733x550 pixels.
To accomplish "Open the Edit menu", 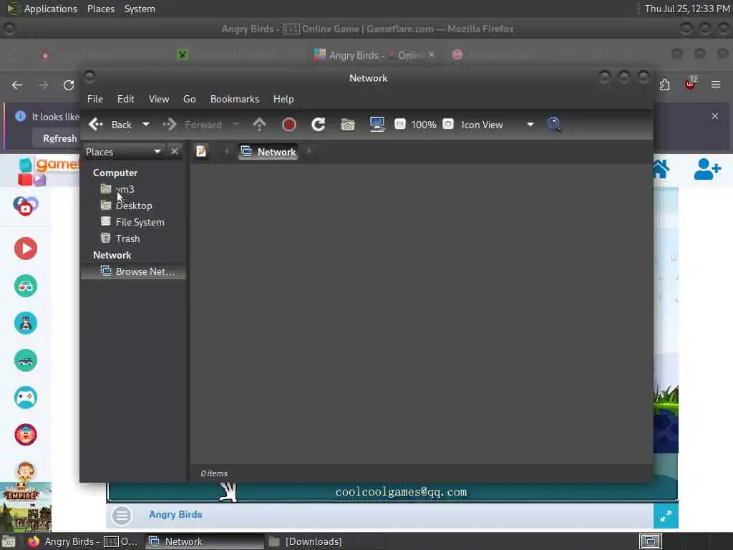I will point(126,99).
